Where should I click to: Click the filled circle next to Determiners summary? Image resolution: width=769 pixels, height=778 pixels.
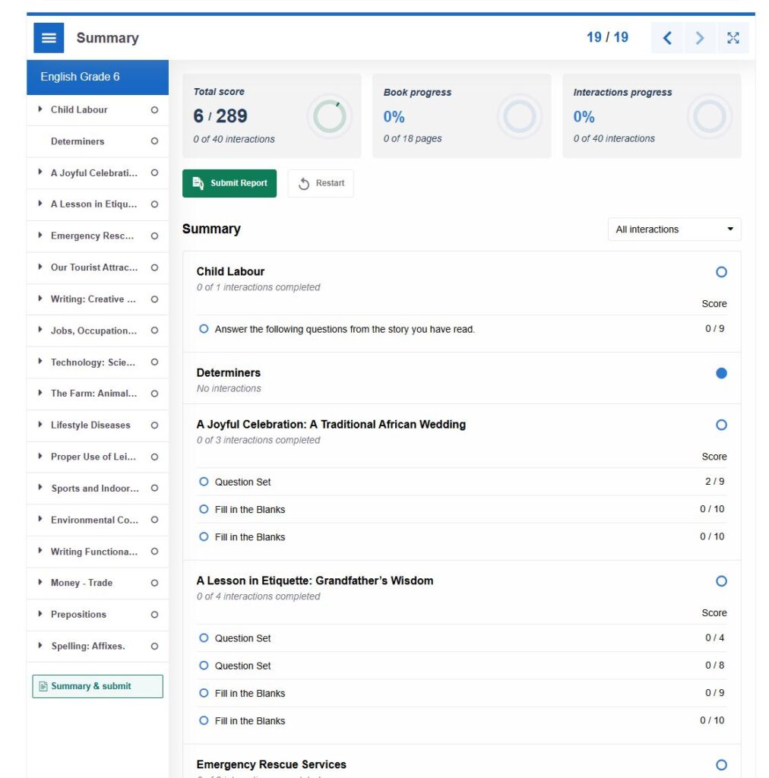pyautogui.click(x=720, y=373)
